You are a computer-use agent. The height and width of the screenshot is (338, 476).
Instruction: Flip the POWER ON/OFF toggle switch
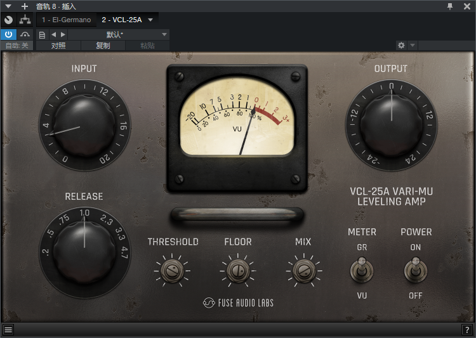point(415,270)
